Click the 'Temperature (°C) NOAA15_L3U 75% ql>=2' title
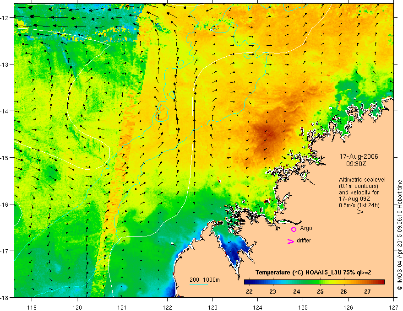 tap(313, 273)
